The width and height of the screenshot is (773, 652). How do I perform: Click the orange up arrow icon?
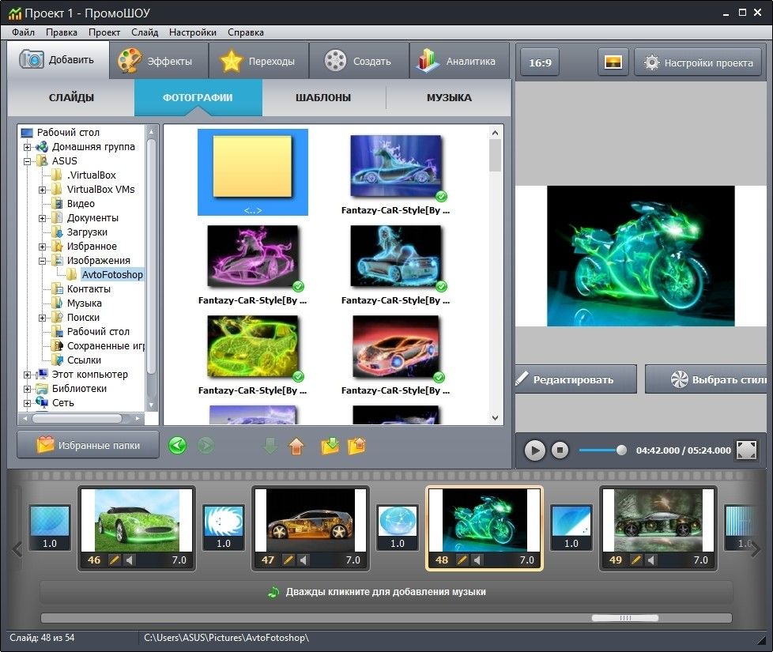(296, 447)
